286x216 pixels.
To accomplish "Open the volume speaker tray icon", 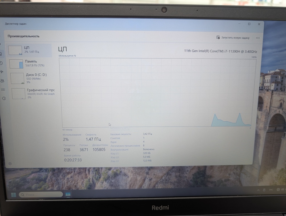I will [x=283, y=189].
